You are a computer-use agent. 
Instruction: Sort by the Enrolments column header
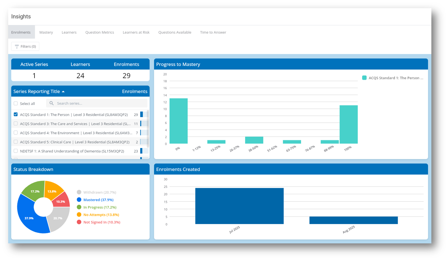(134, 92)
